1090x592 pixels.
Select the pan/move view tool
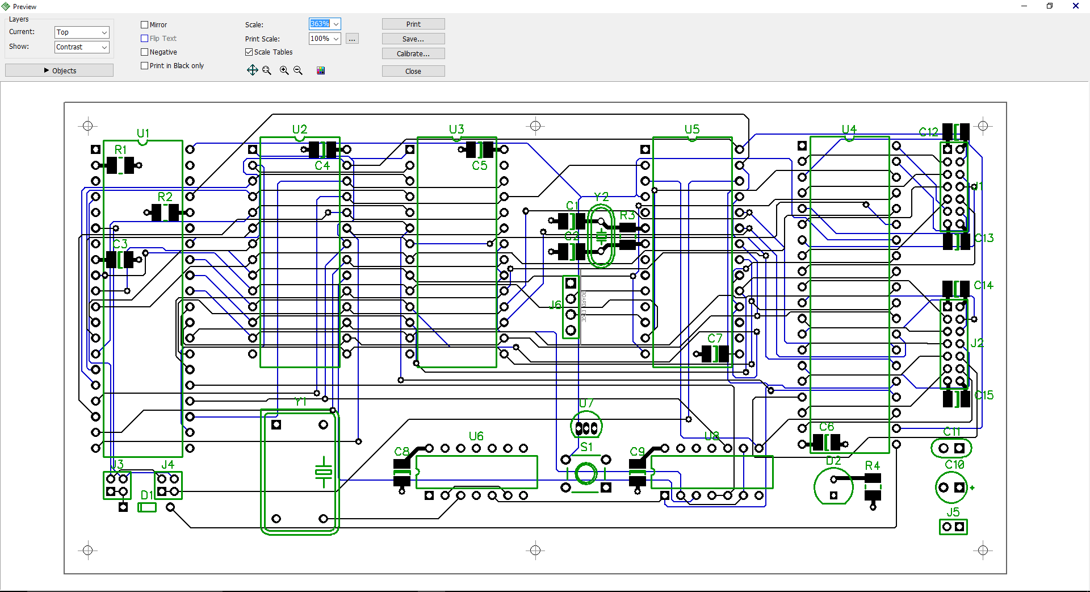(253, 70)
